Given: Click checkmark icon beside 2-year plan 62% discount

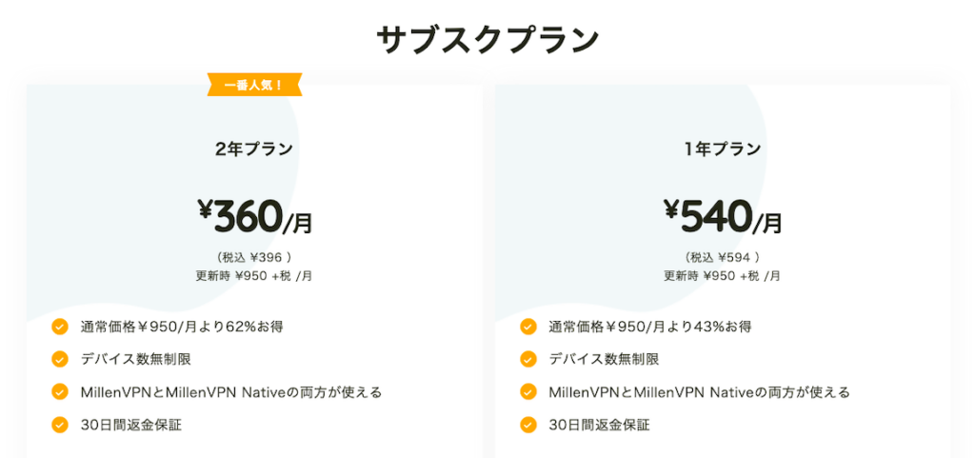Looking at the screenshot, I should [60, 327].
